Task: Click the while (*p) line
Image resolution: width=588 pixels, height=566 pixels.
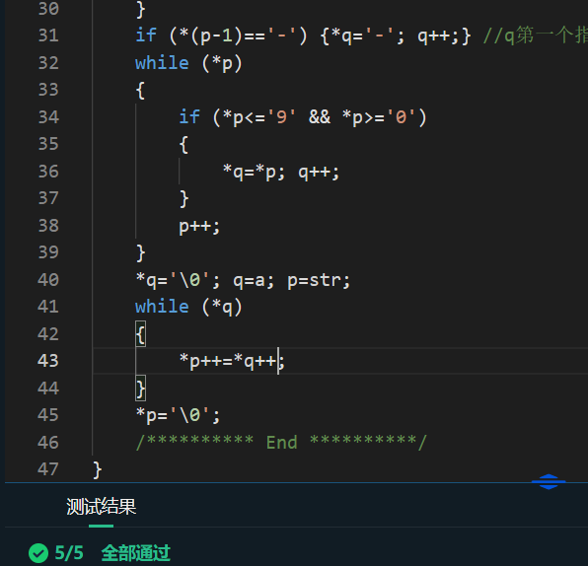Action: pyautogui.click(x=188, y=63)
